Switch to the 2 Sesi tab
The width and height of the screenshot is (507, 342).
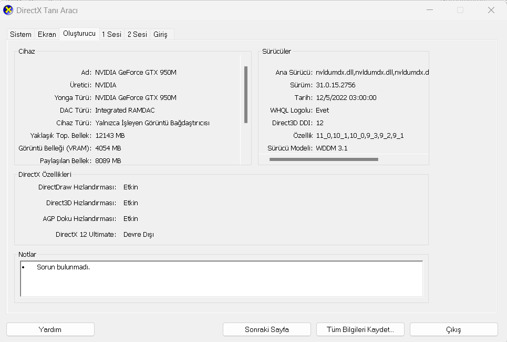coord(137,34)
